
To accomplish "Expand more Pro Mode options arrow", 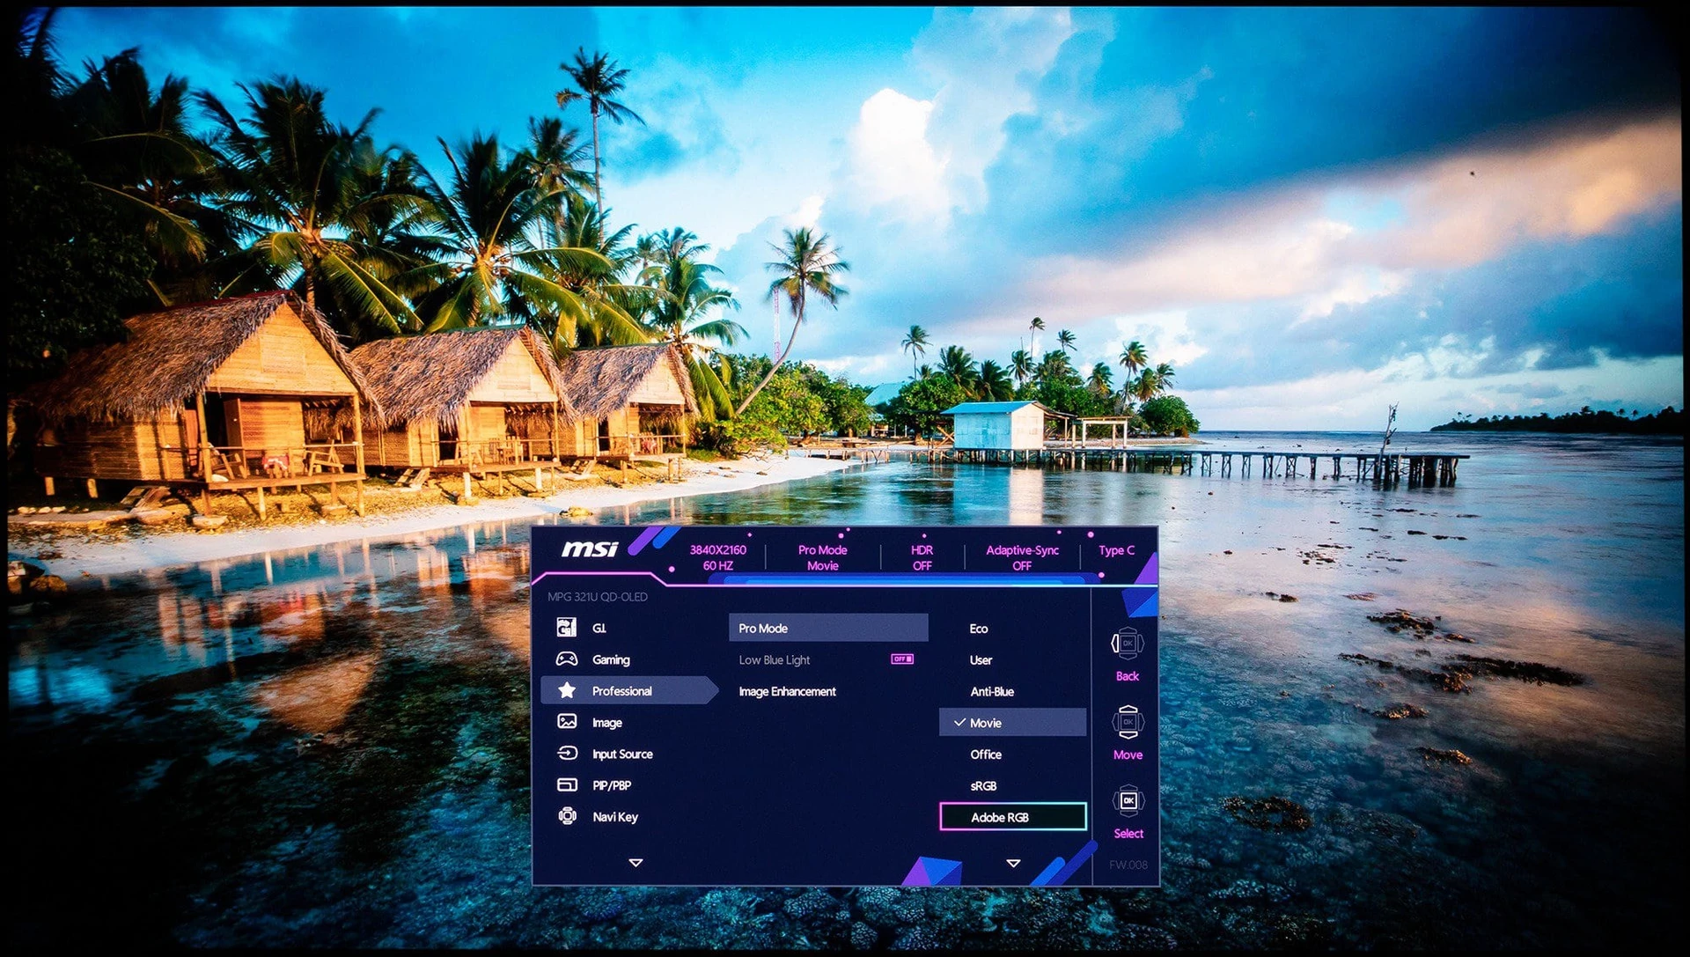I will click(x=1013, y=863).
